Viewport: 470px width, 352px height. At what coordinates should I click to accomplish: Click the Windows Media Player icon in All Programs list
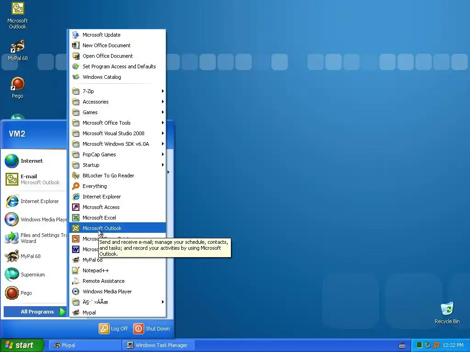coord(76,291)
